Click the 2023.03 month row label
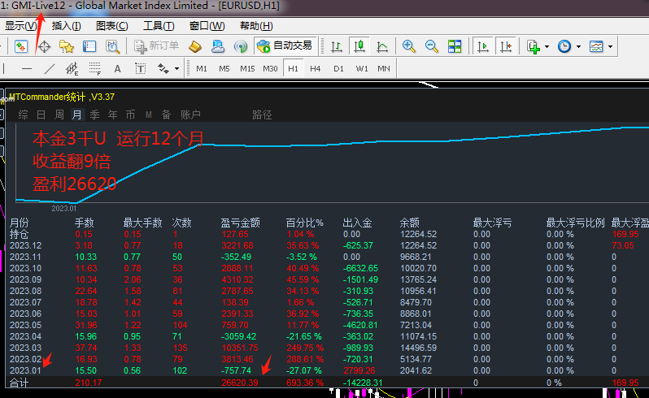 [26, 348]
